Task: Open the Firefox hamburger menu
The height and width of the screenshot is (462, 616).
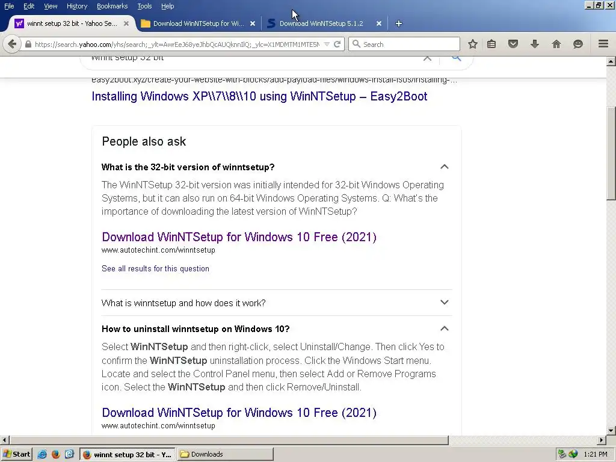Action: coord(603,43)
